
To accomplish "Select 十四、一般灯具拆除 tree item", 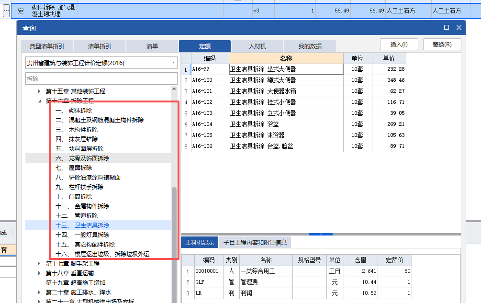I will 82,235.
